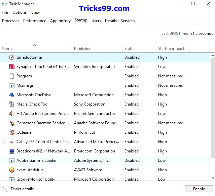Click Not measured impact in Msnmsgr row
Viewport: 215px width, 196px height.
171,85
